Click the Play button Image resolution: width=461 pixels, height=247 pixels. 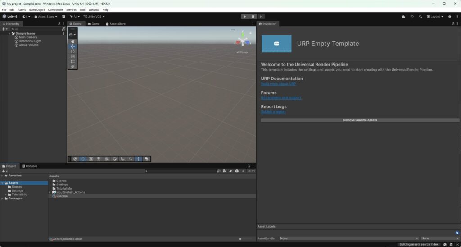pos(244,17)
